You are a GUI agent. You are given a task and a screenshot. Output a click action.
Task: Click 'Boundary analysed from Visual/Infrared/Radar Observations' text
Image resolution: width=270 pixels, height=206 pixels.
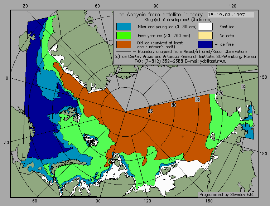[x=193, y=51]
